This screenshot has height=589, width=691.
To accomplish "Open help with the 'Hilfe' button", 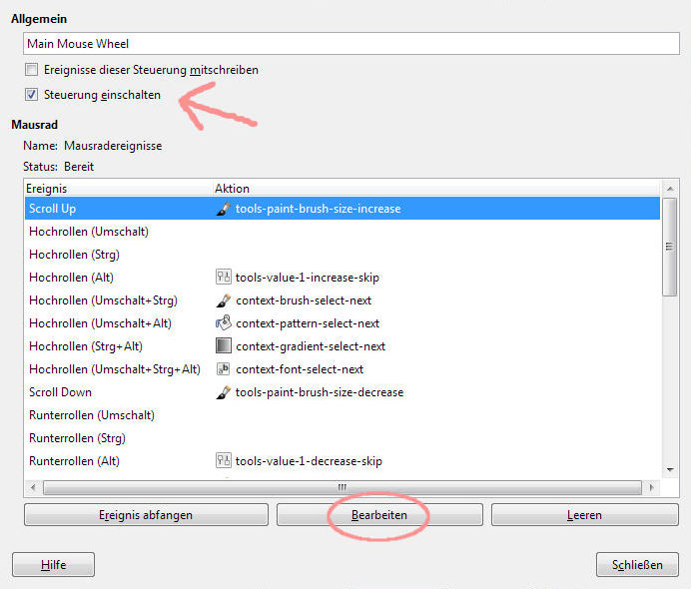I will 53,565.
